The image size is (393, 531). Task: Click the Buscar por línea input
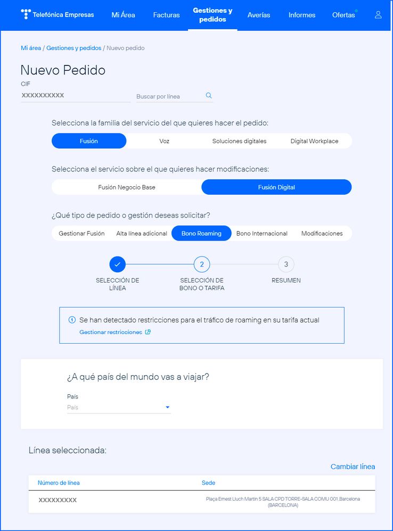click(168, 96)
